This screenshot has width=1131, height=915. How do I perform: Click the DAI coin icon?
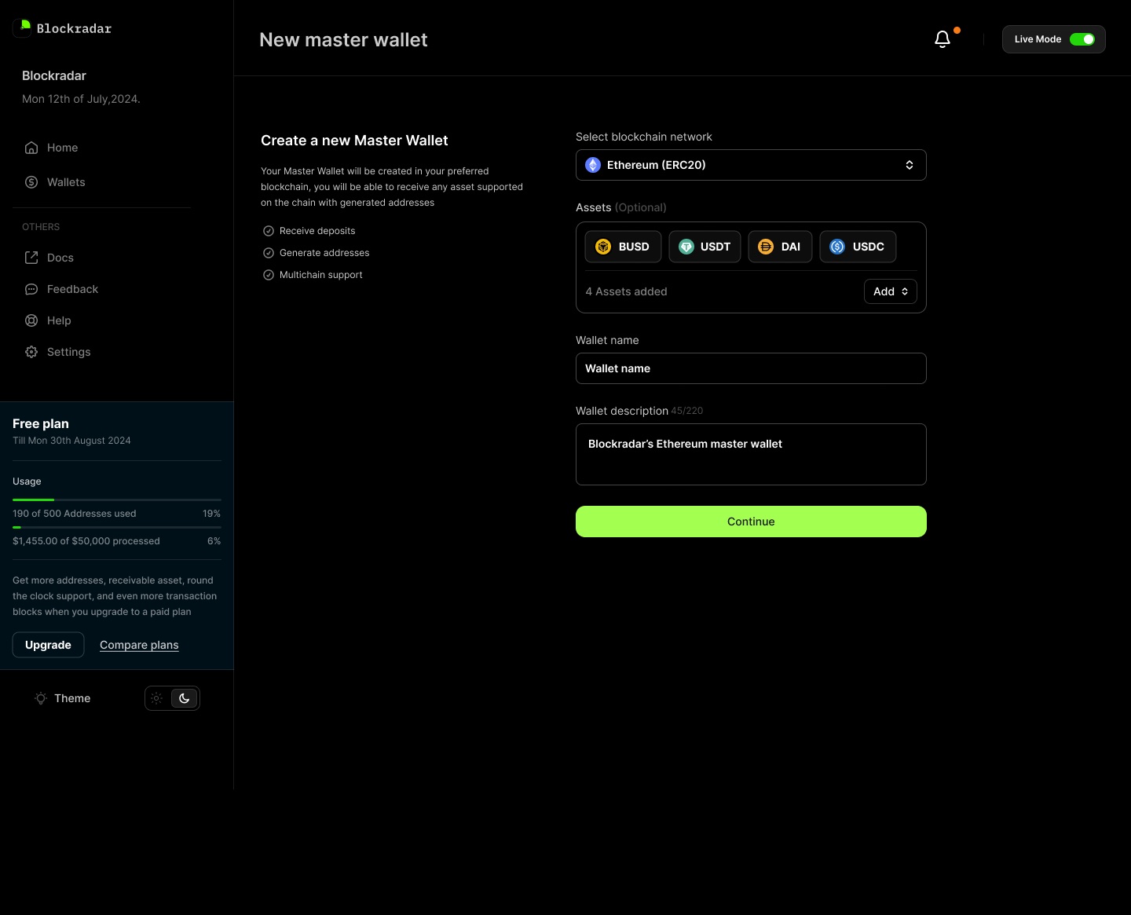pos(766,247)
